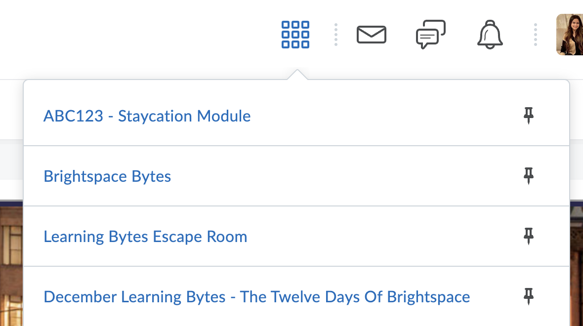Open the email envelope icon

coord(371,34)
